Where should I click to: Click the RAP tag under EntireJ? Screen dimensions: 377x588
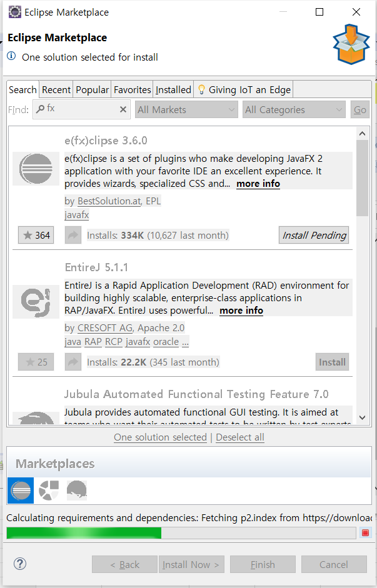pos(93,342)
